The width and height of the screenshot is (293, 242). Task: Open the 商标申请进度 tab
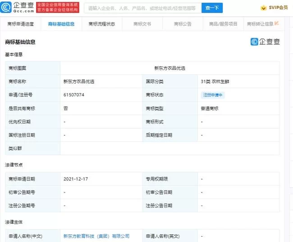(x=21, y=24)
